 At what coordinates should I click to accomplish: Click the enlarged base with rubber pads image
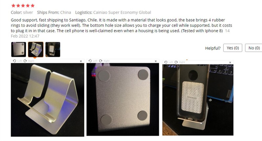[122, 99]
